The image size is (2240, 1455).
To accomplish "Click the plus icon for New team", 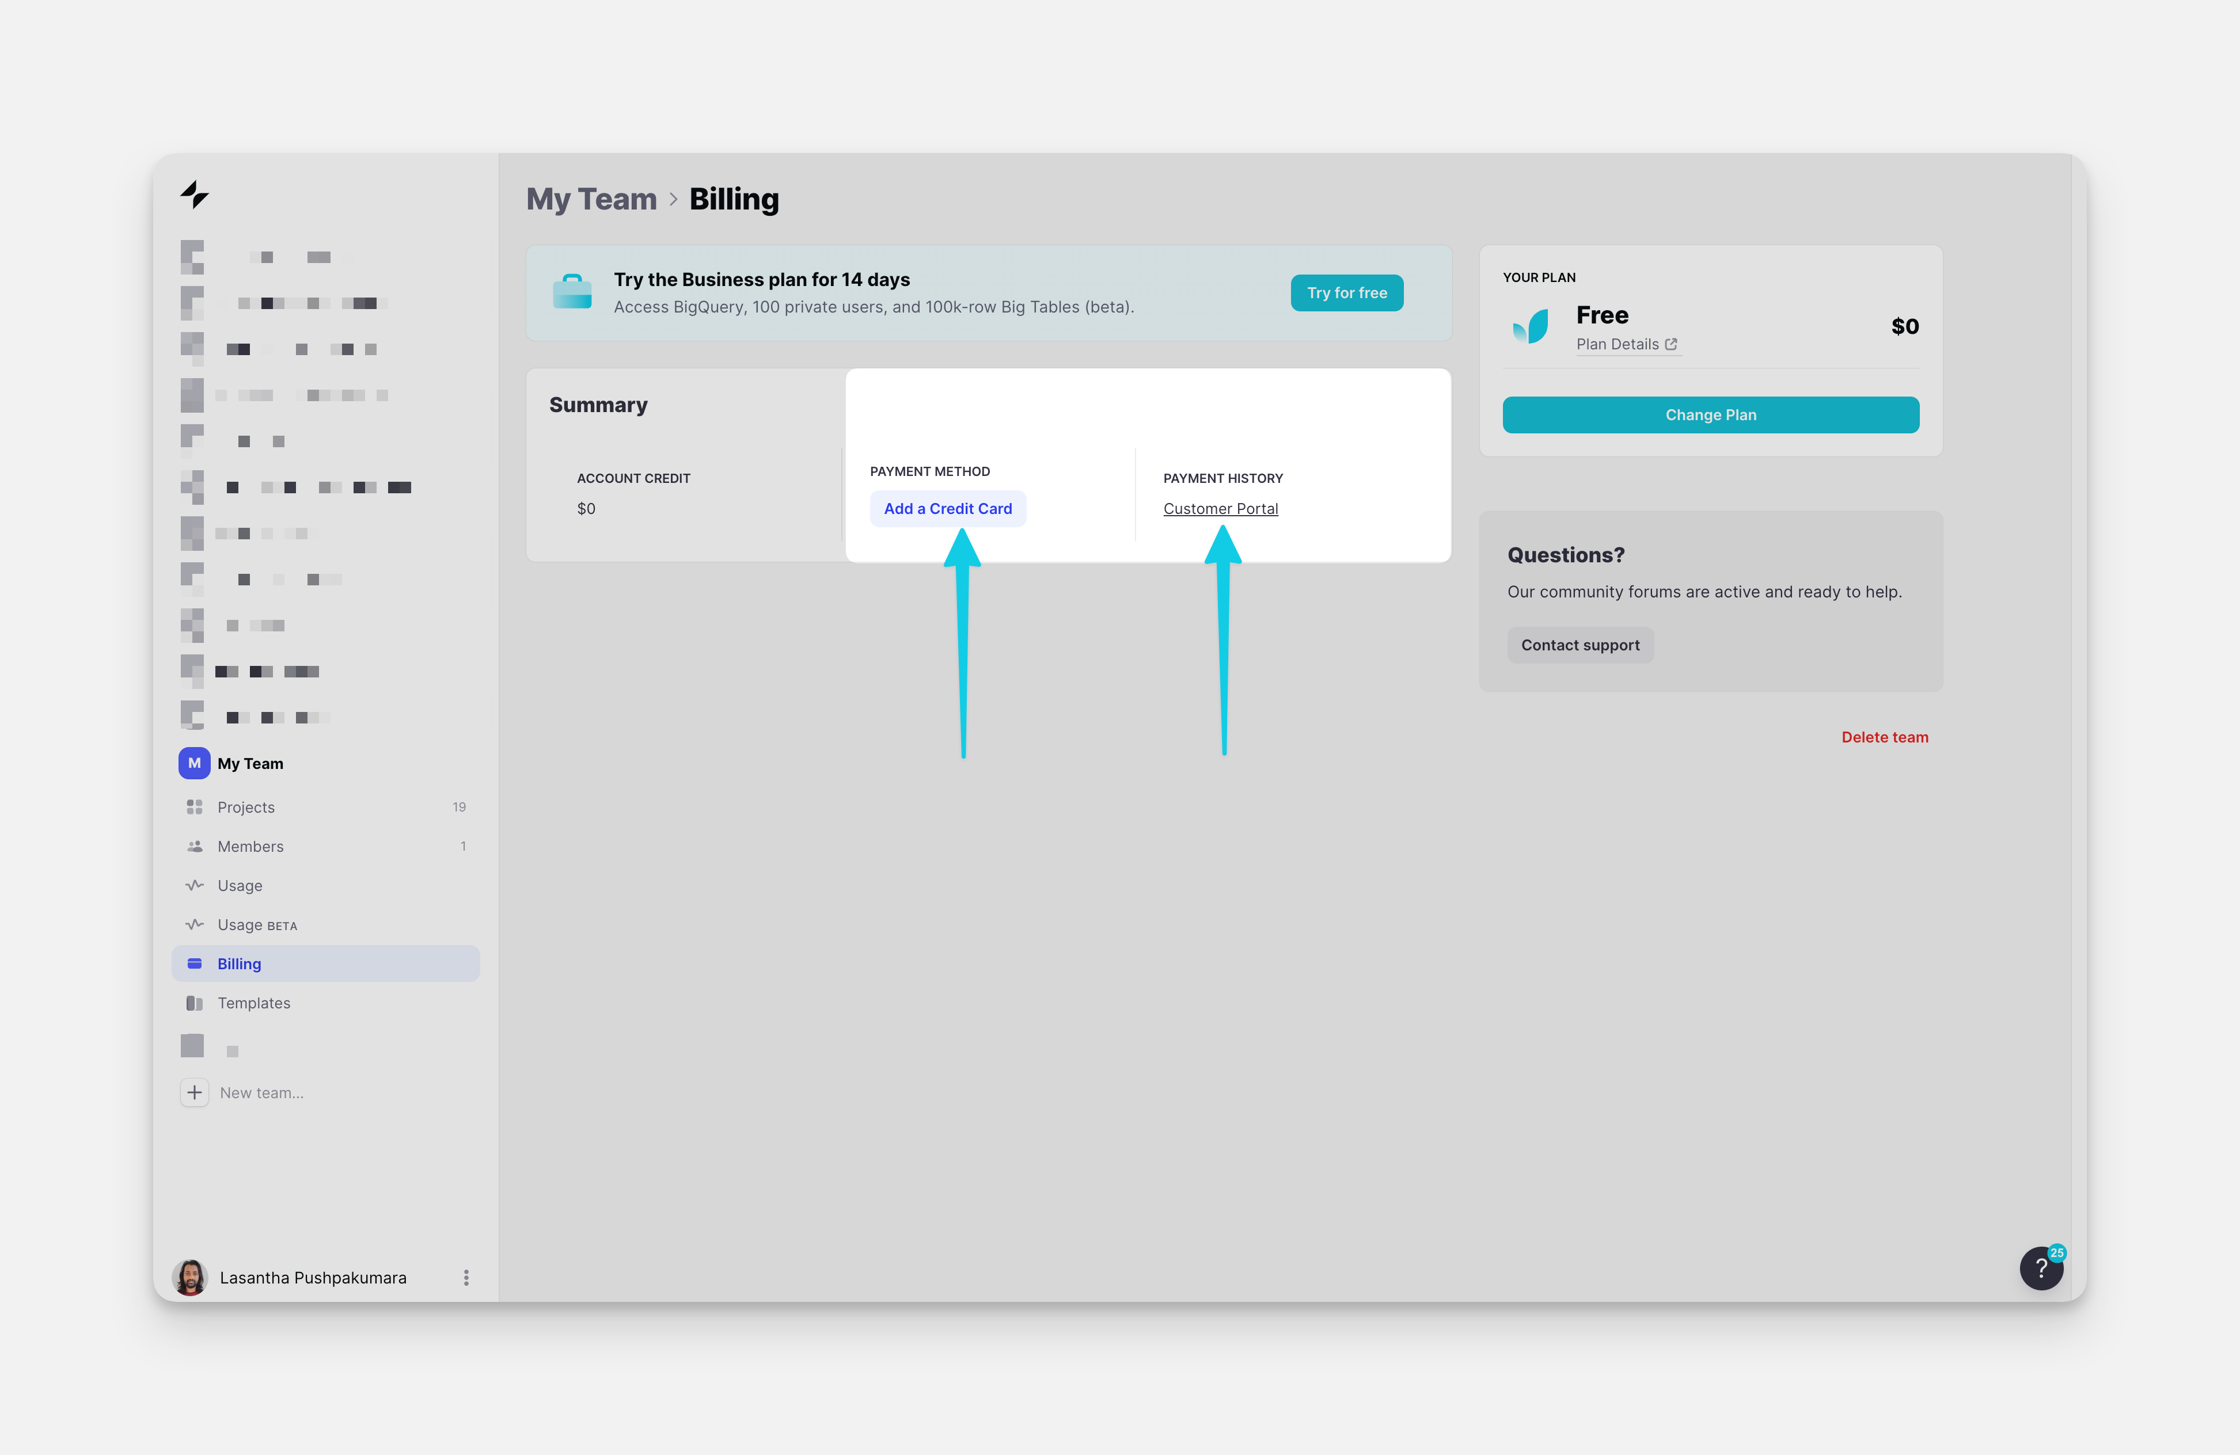I will [x=194, y=1093].
